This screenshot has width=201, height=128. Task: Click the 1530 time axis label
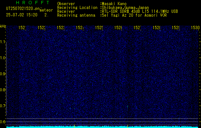(195, 28)
